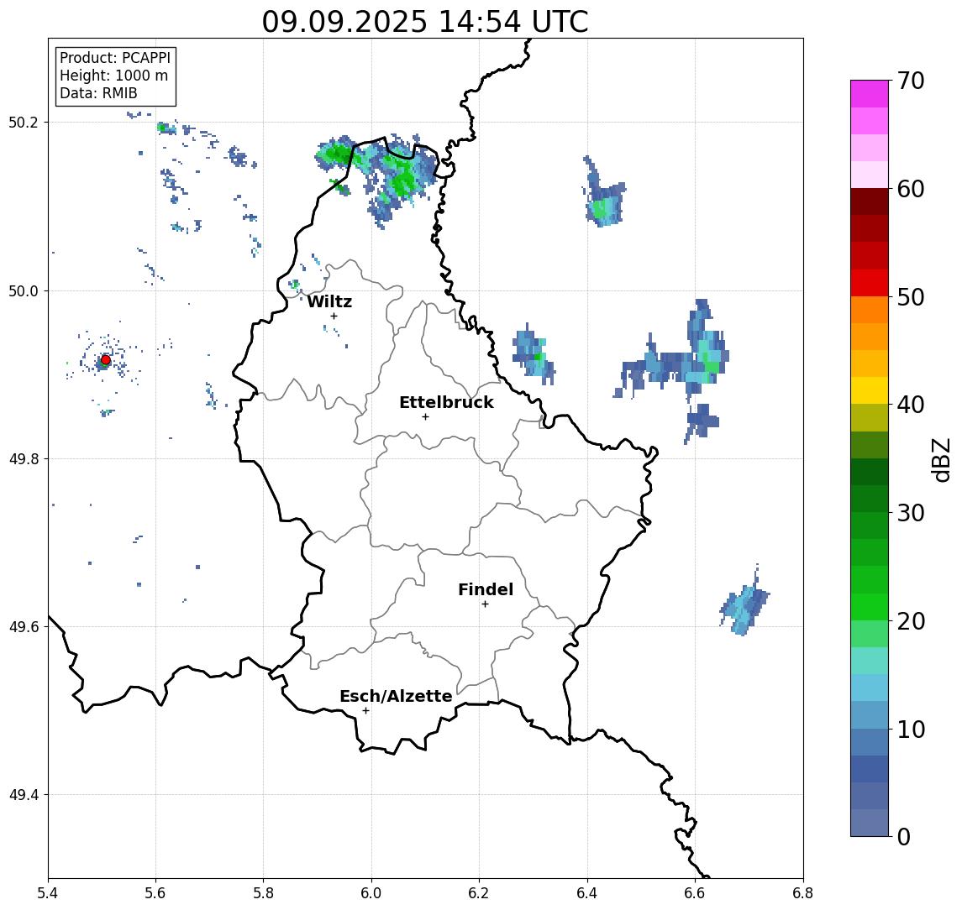The height and width of the screenshot is (910, 962).
Task: Click the Product: PCAPPI text
Action: (x=115, y=58)
